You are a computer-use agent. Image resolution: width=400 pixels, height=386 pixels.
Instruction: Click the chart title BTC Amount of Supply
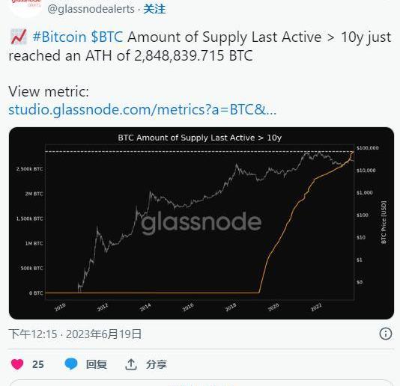(x=200, y=138)
